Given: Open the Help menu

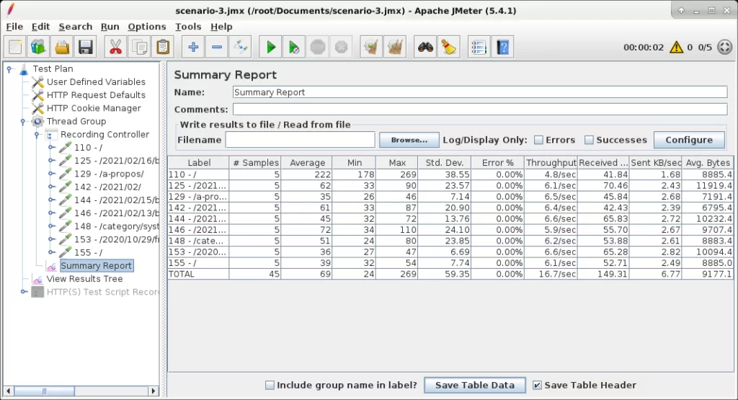Looking at the screenshot, I should click(221, 27).
